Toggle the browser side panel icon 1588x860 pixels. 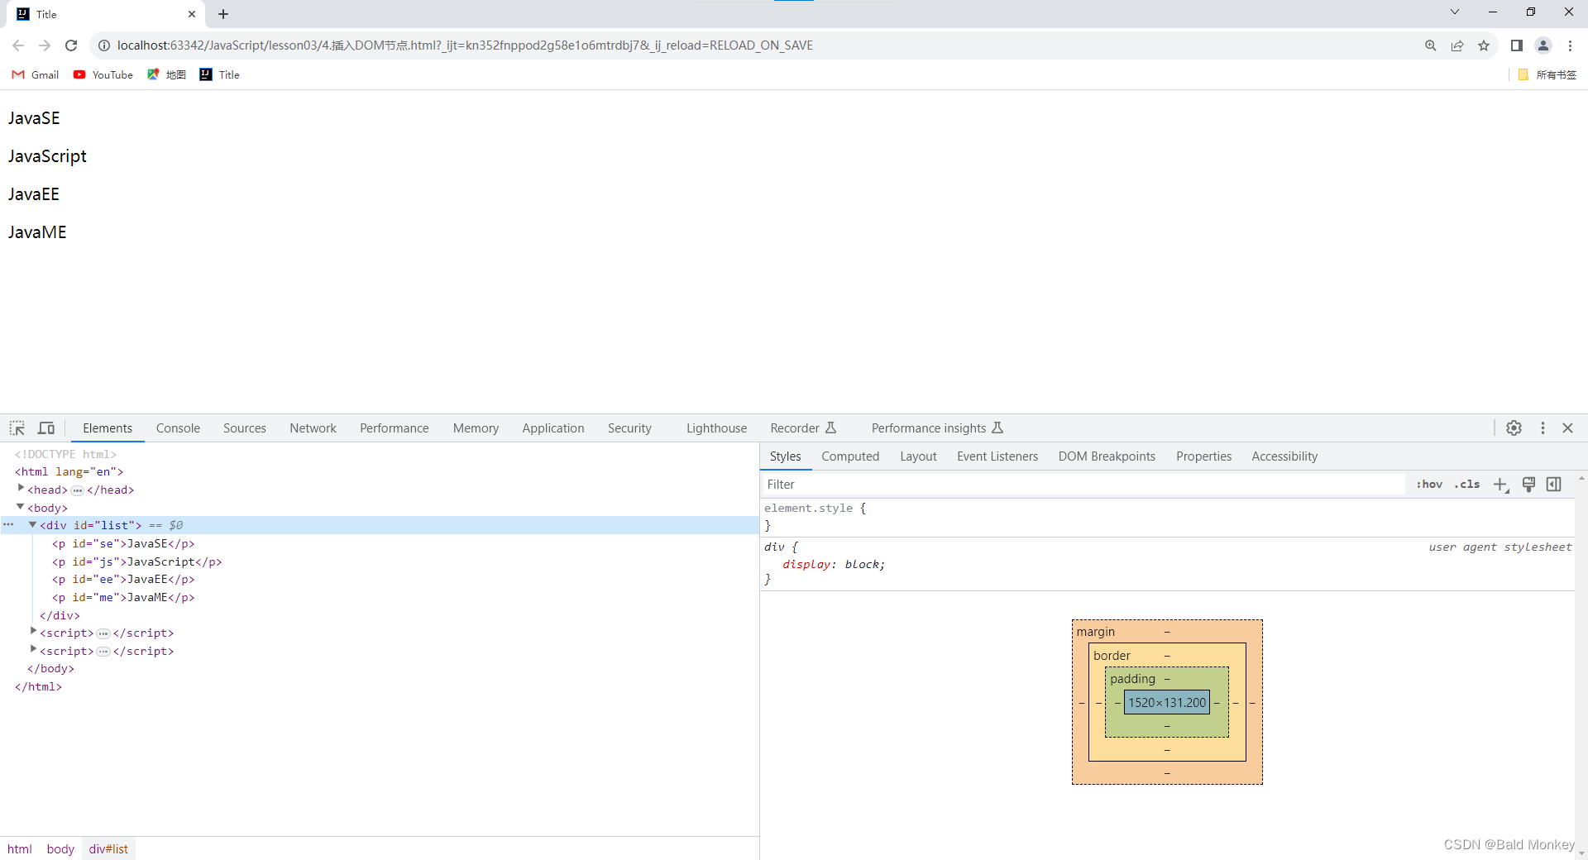[x=1517, y=45]
